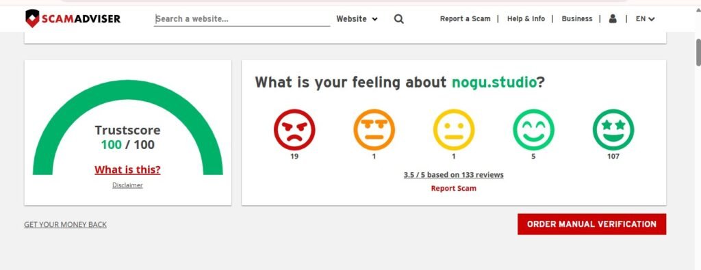
Task: Select the green smiling face rating
Action: click(x=533, y=129)
